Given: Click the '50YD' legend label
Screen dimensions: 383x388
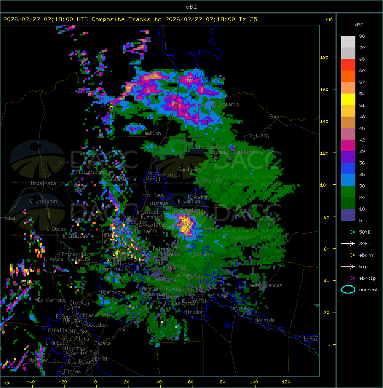Looking at the screenshot, I should coord(365,232).
